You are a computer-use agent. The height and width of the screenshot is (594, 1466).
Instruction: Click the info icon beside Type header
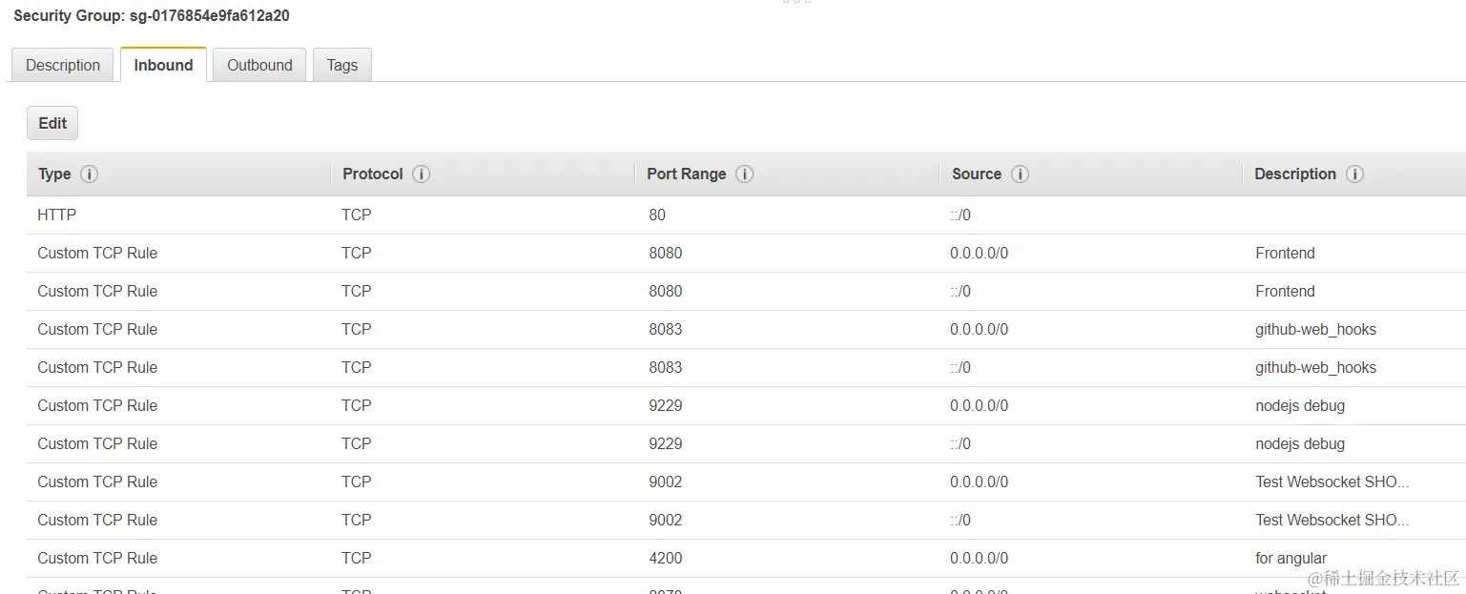90,174
